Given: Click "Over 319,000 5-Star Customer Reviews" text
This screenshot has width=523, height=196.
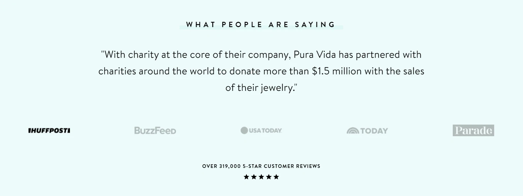Looking at the screenshot, I should (261, 166).
